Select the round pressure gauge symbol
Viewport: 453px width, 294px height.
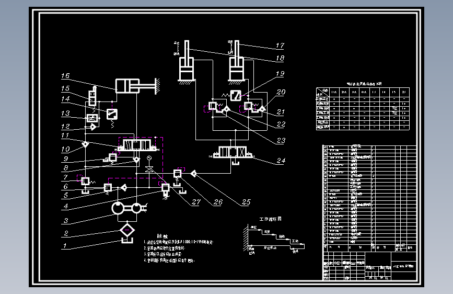[x=149, y=158]
